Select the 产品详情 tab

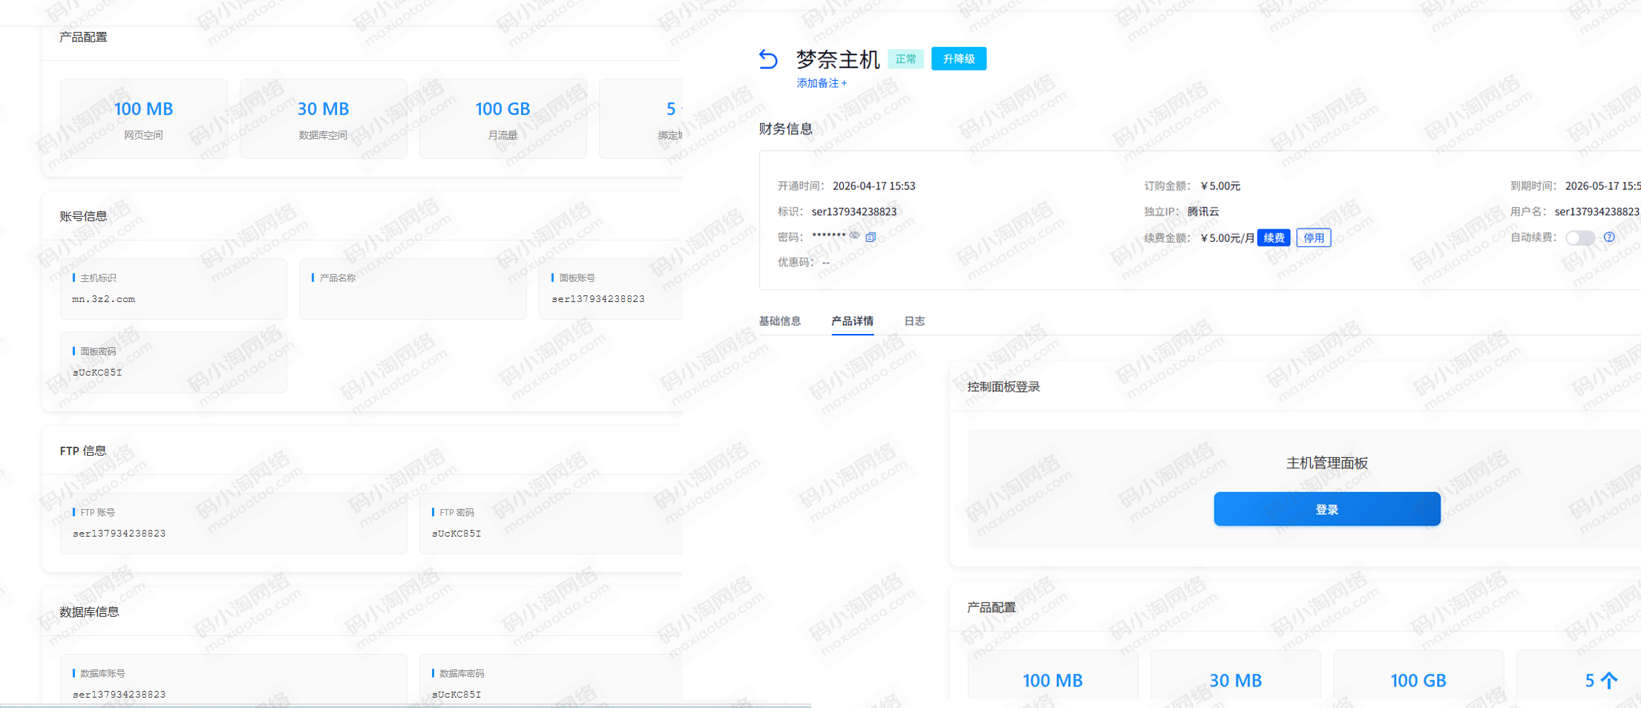pyautogui.click(x=851, y=321)
